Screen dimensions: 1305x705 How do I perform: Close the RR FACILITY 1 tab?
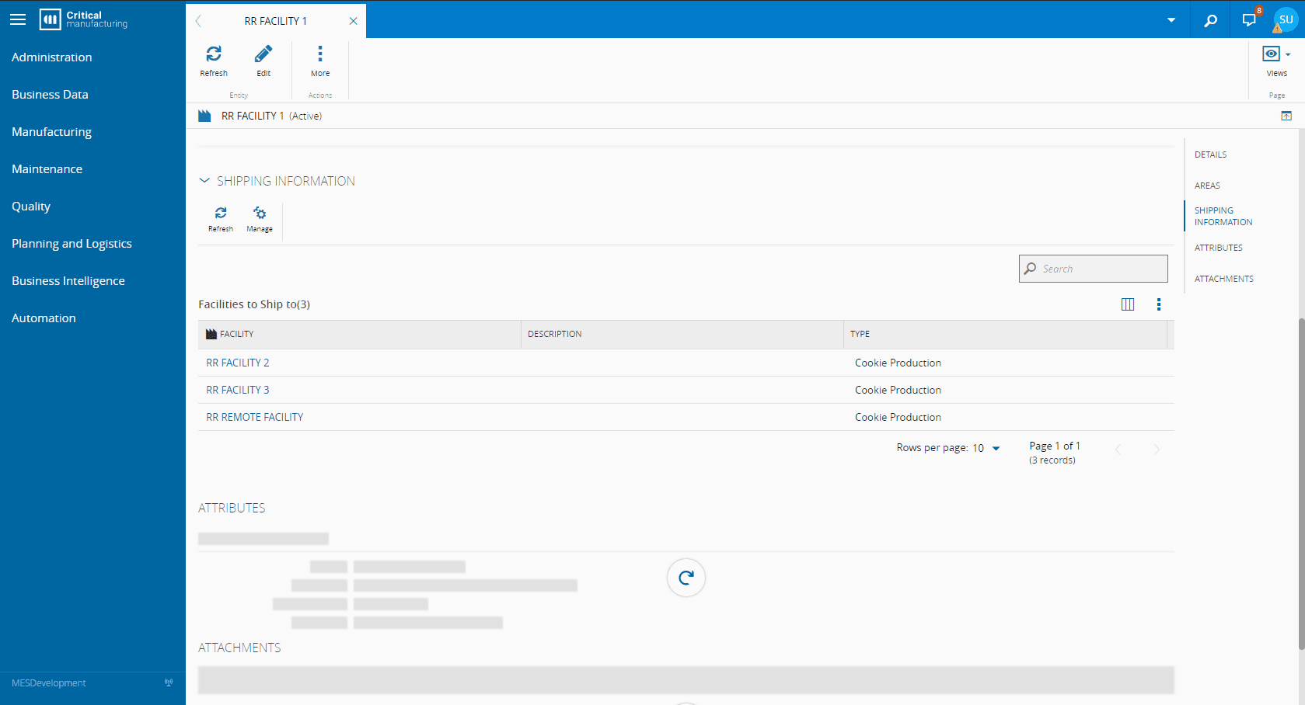[x=353, y=21]
